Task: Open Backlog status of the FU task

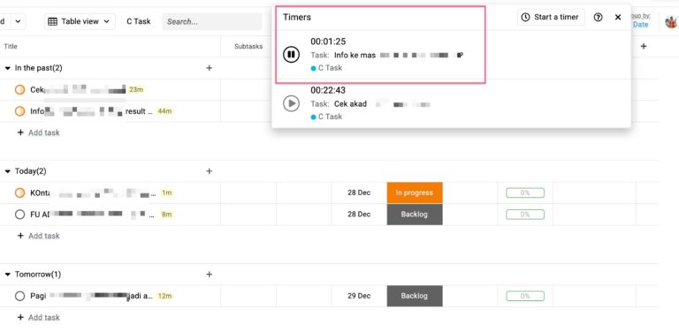Action: tap(415, 215)
